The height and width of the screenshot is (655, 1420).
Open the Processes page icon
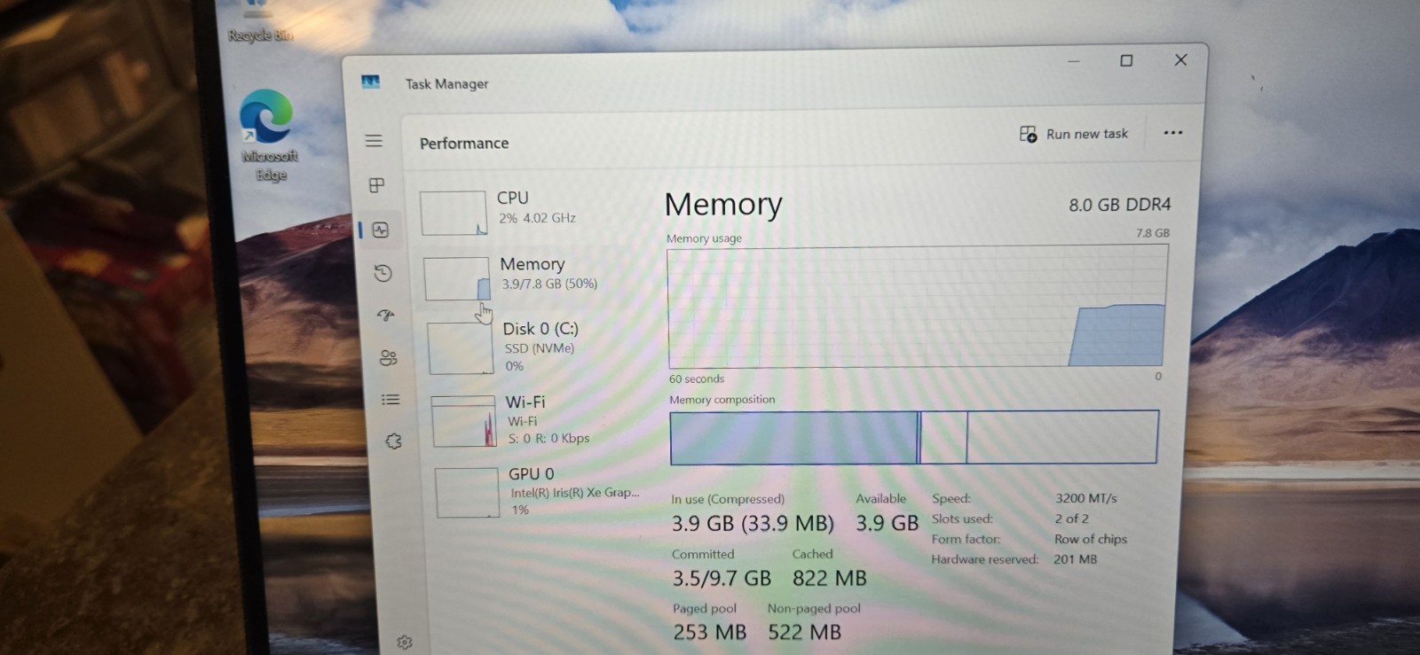click(376, 185)
